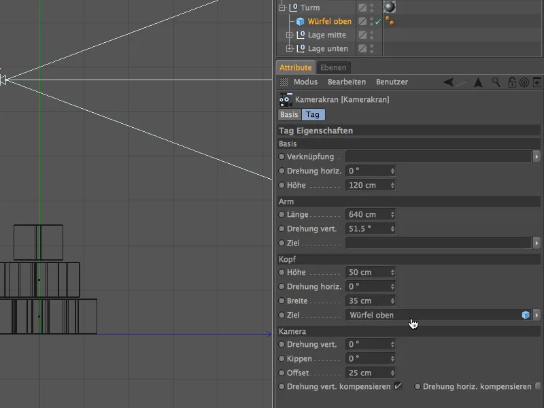544x408 pixels.
Task: Click the Kamerakran tag icon
Action: pyautogui.click(x=286, y=99)
